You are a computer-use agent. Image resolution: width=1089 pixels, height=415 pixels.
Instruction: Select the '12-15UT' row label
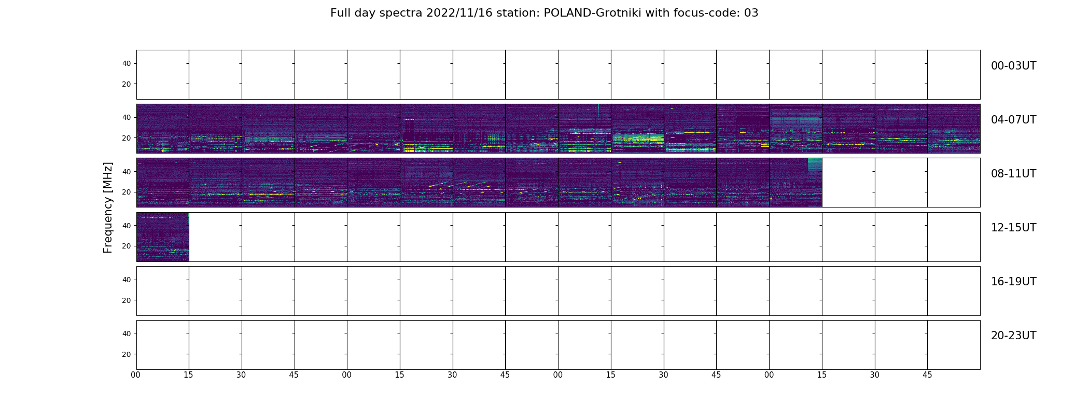pos(1013,228)
